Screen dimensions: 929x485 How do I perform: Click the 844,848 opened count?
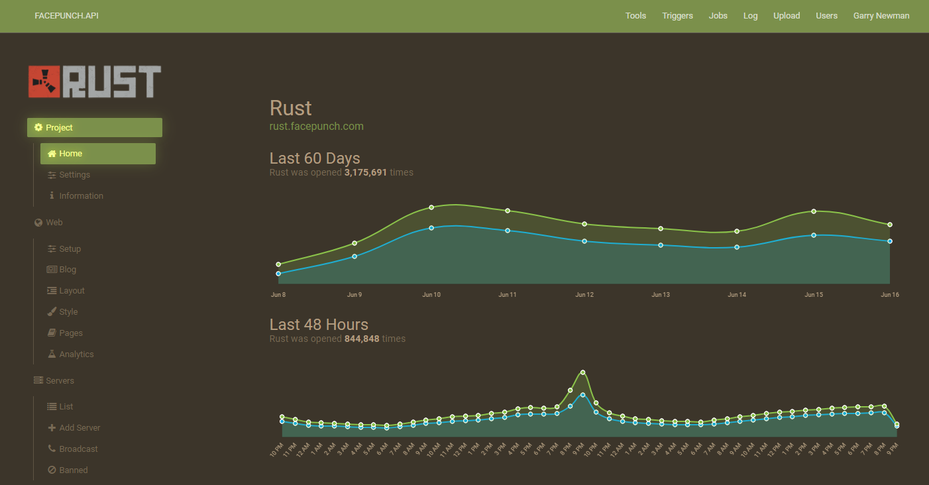tap(362, 339)
